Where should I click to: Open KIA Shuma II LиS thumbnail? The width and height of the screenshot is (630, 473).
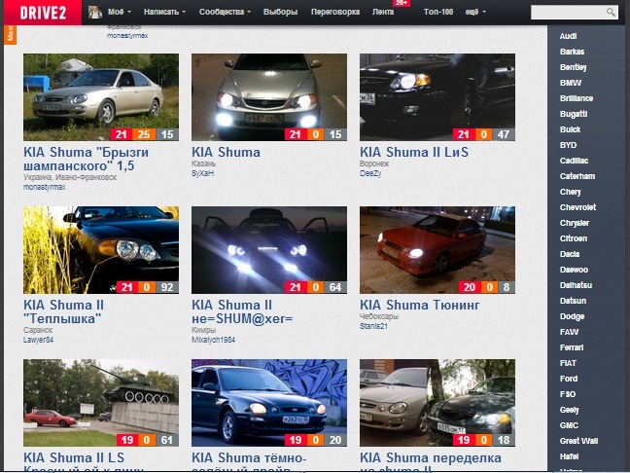(x=437, y=97)
